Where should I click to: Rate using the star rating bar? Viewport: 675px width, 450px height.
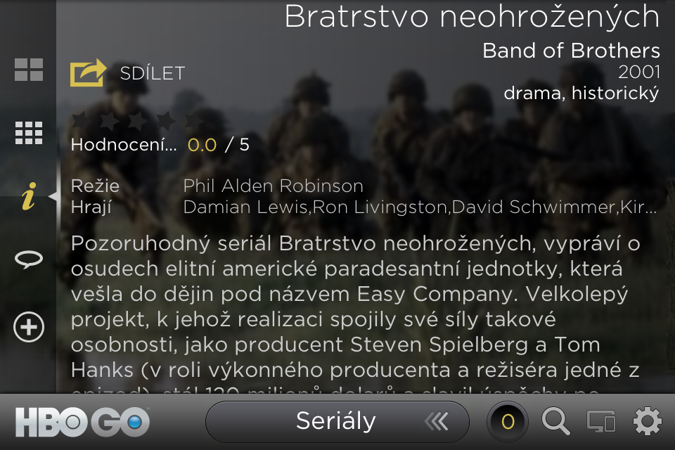tap(127, 121)
